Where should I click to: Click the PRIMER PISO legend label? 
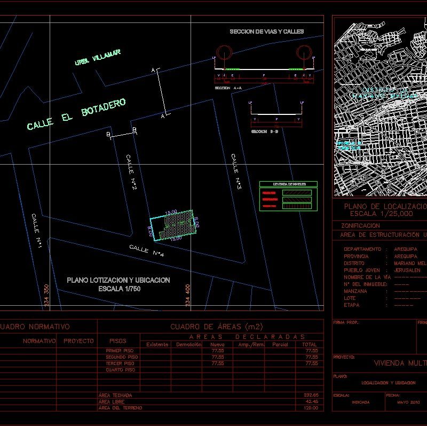[x=269, y=193]
